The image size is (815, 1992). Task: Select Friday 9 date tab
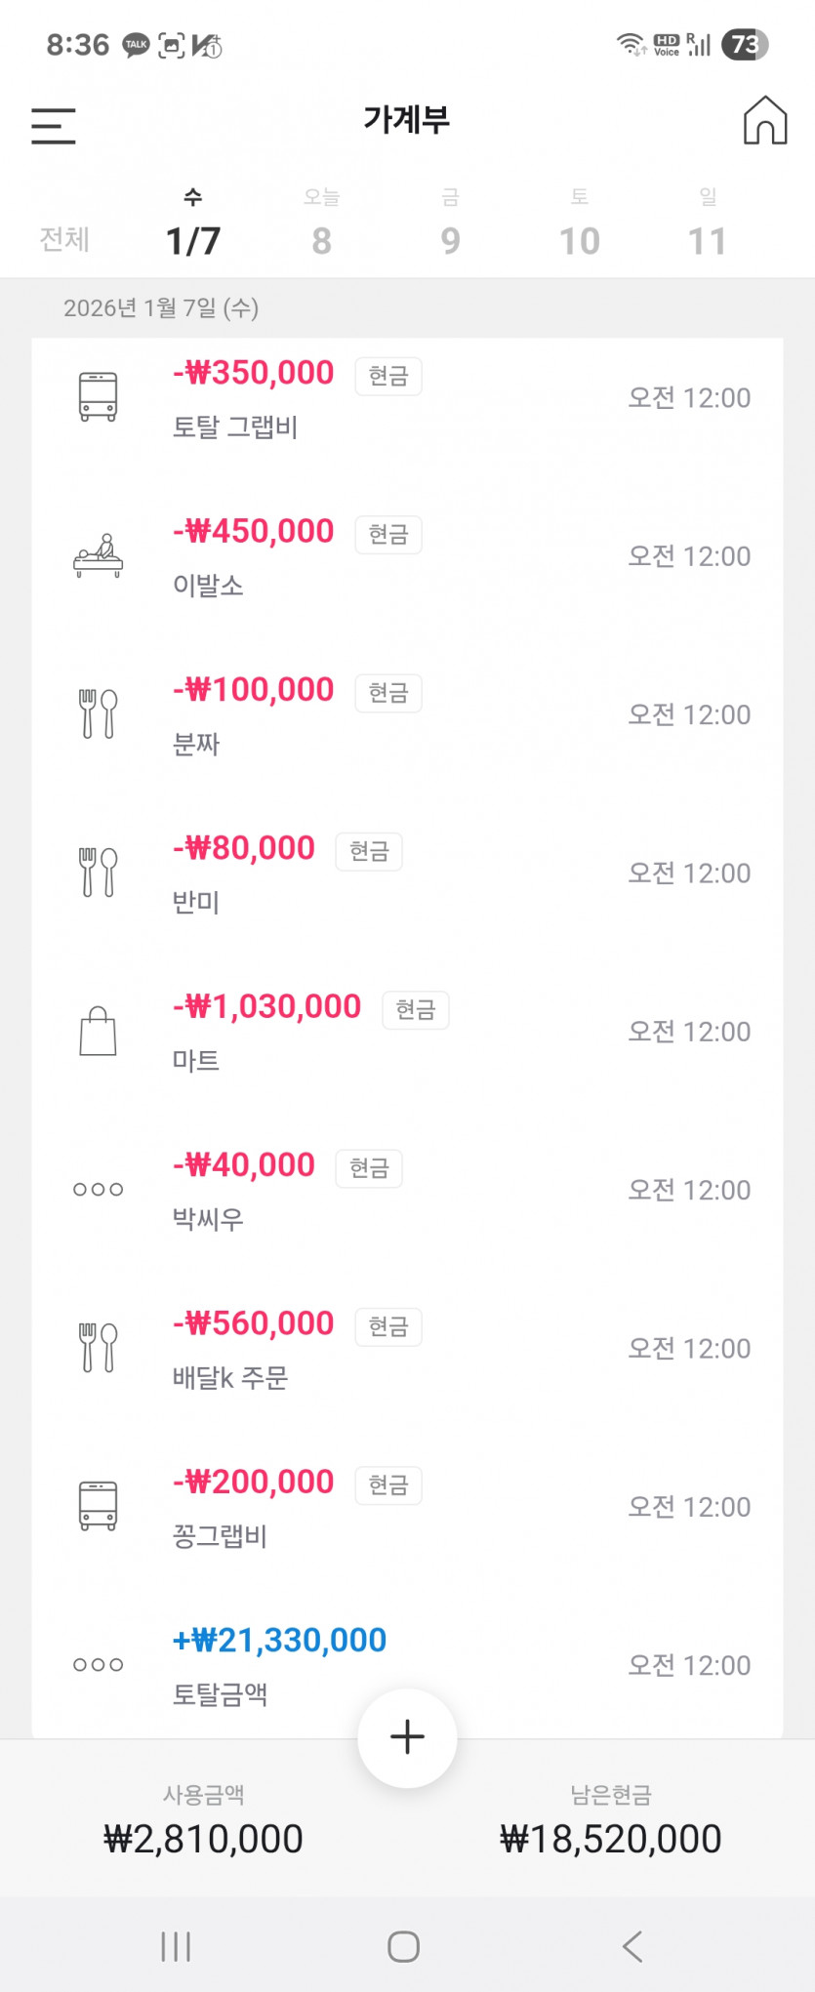[x=450, y=226]
